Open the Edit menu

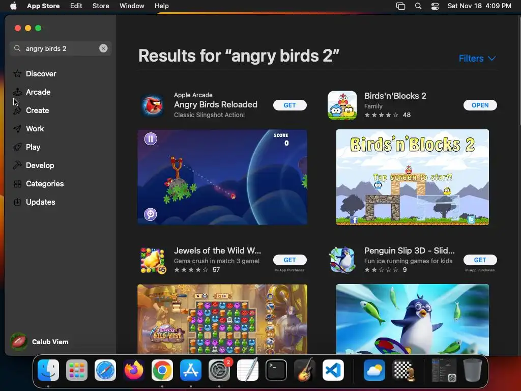click(76, 6)
